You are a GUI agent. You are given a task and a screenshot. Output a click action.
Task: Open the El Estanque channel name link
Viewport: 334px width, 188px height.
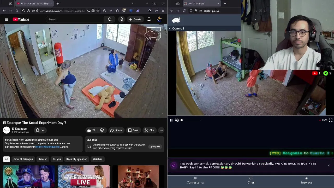point(19,129)
